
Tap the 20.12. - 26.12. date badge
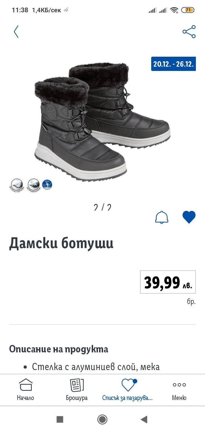point(173,64)
